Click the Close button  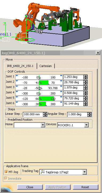click(30, 187)
